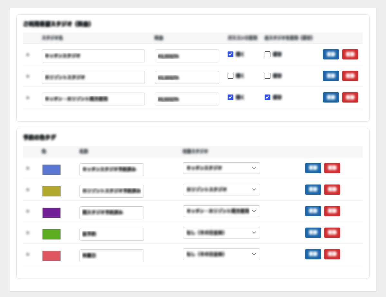The height and width of the screenshot is (297, 386).
Task: Open the pink-red color swatch picker
Action: (52, 256)
